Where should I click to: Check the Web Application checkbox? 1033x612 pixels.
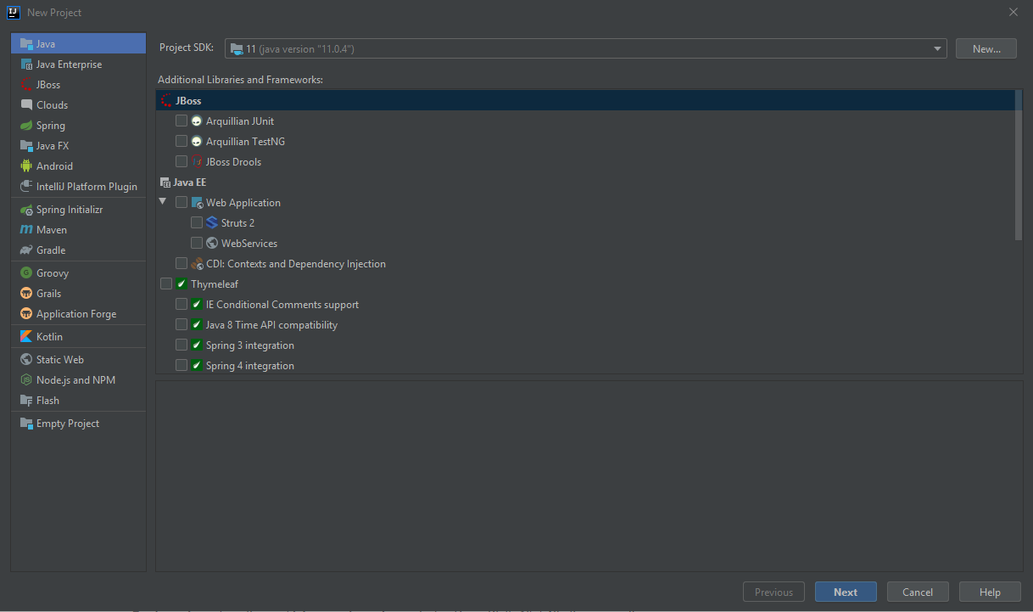tap(181, 203)
